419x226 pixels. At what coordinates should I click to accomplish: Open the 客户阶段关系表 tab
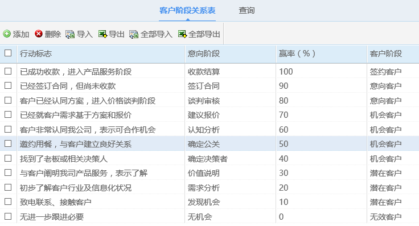click(x=187, y=10)
